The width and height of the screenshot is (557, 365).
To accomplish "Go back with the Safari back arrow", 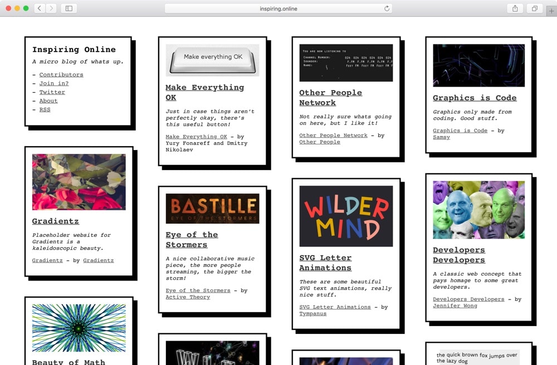I will [40, 8].
